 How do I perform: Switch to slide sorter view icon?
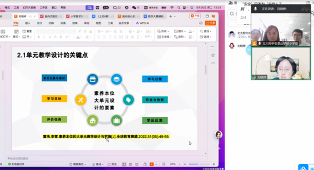pyautogui.click(x=131, y=164)
